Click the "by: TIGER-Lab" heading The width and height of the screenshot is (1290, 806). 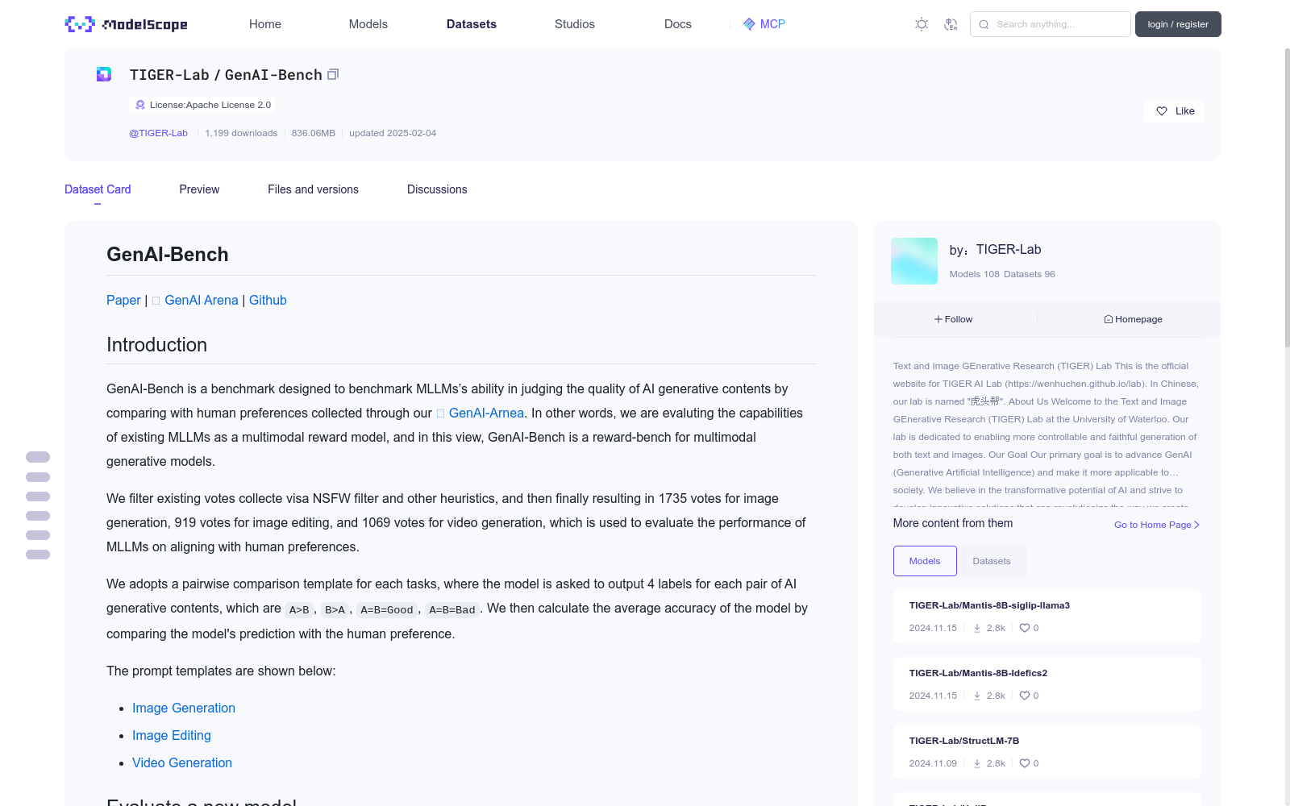(x=995, y=250)
